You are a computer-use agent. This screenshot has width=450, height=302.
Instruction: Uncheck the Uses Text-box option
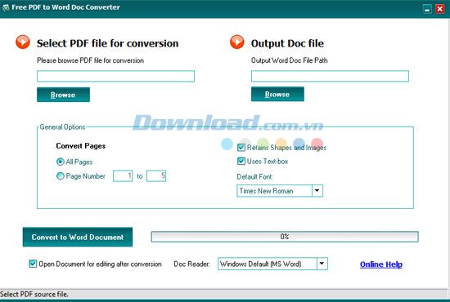point(241,161)
